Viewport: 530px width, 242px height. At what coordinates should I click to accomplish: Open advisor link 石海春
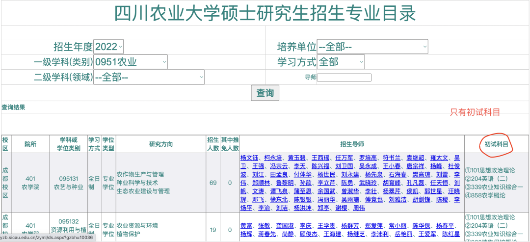397,175
